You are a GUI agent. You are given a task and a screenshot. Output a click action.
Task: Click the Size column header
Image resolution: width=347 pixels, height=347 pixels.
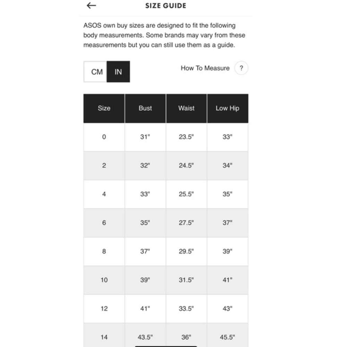pyautogui.click(x=104, y=108)
